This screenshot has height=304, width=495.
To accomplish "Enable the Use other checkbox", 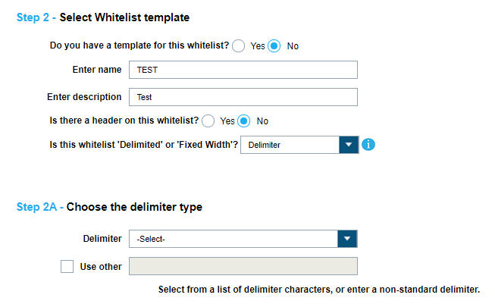I will [67, 266].
